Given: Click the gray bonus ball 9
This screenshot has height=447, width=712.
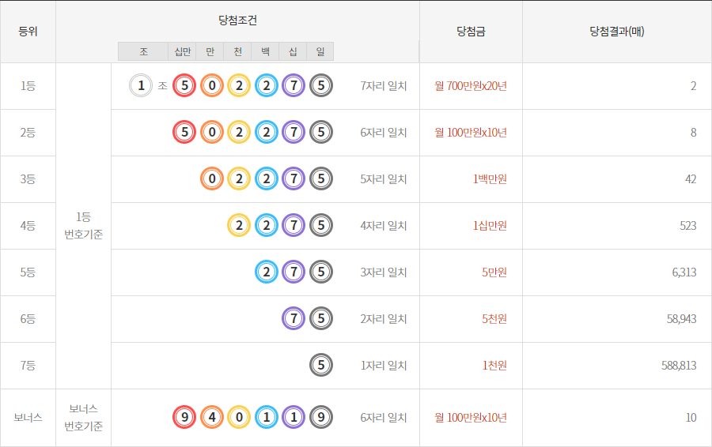Looking at the screenshot, I should (x=321, y=417).
